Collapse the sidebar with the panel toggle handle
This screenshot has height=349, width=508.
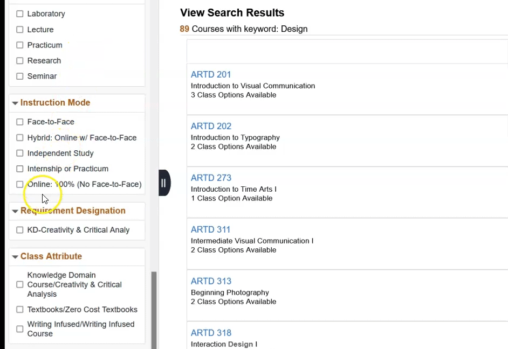pos(164,183)
